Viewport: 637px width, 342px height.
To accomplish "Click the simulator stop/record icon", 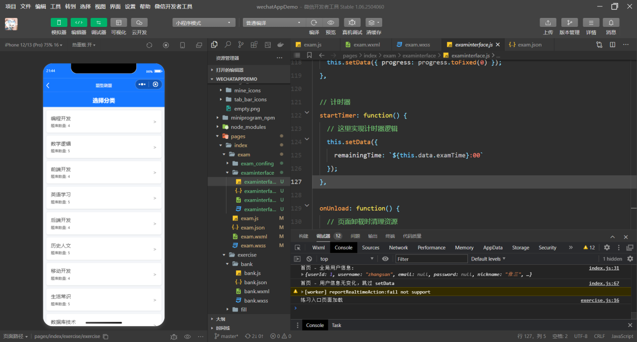I will pos(166,45).
